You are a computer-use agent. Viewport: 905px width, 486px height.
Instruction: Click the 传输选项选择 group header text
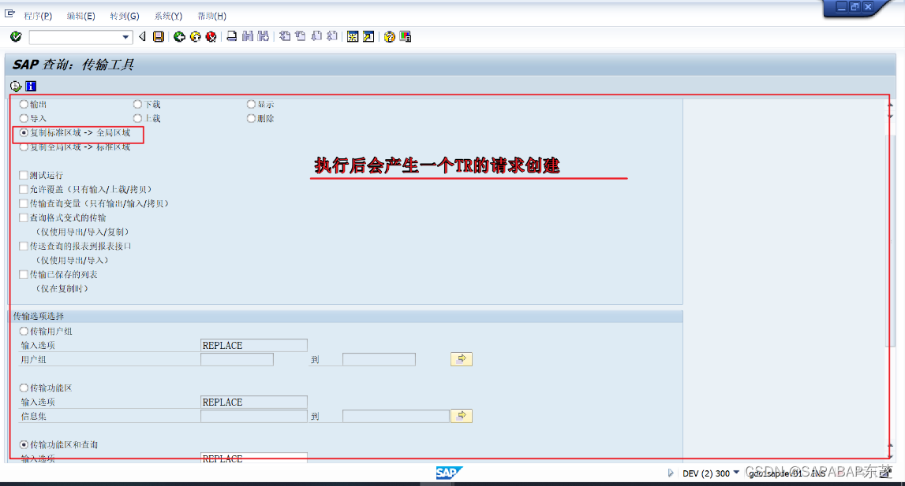pyautogui.click(x=39, y=316)
